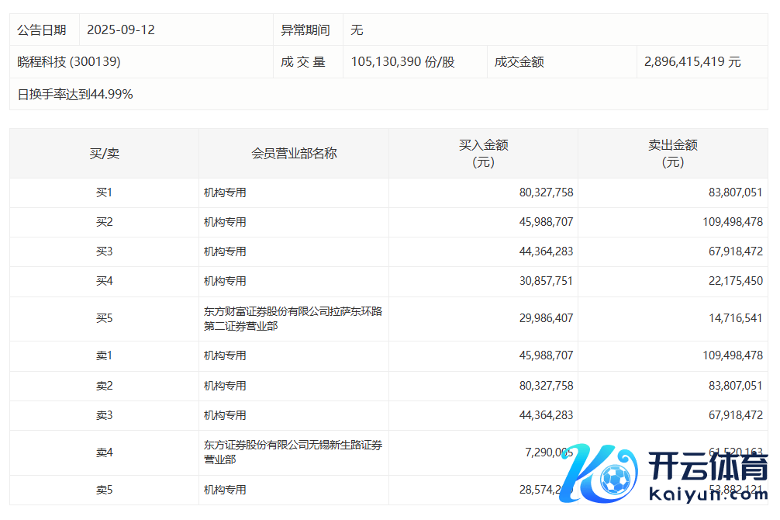This screenshot has width=780, height=520.
Task: Open 东方财富证券拉萨东环路第二证券营业部 branch name
Action: [292, 319]
